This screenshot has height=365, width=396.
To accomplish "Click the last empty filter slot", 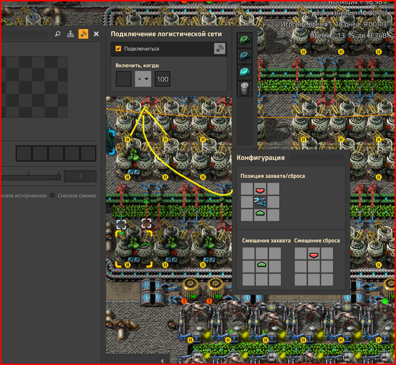I will 88,153.
